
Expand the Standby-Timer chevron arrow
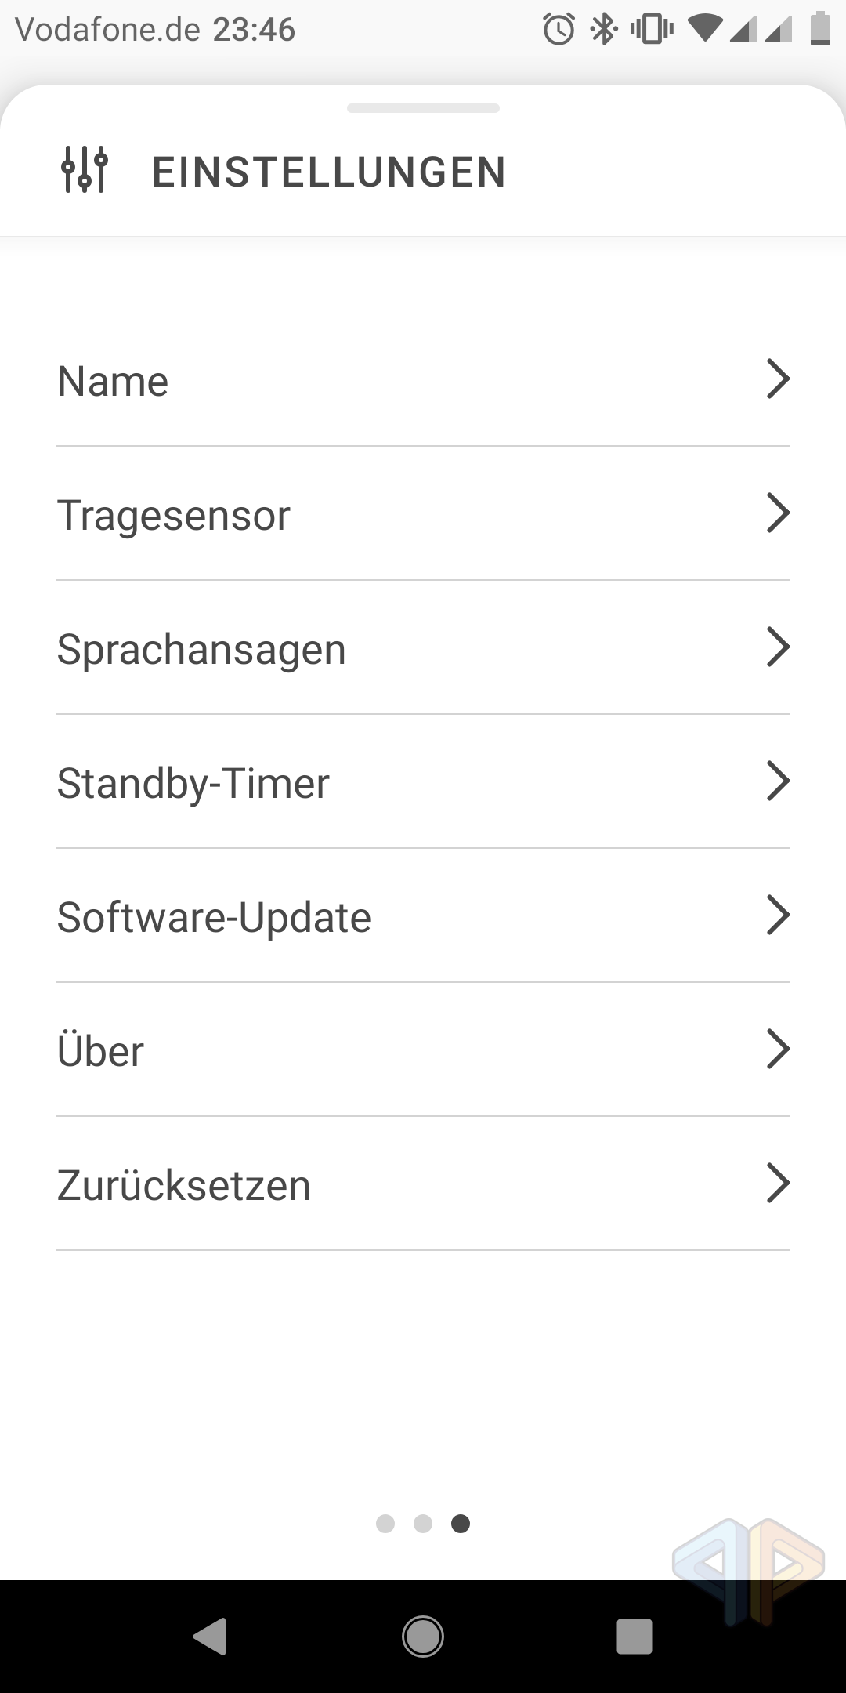(x=777, y=781)
